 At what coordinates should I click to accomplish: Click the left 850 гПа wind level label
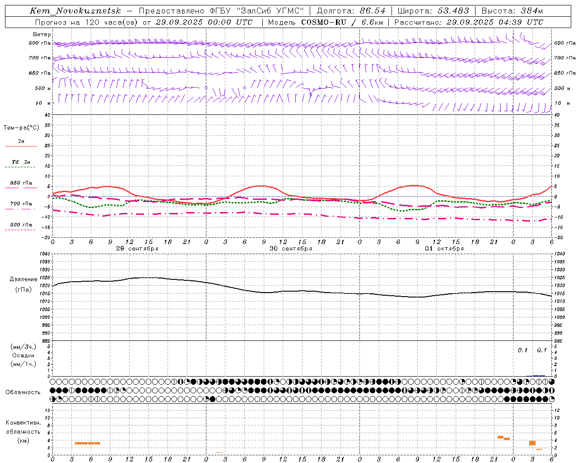tap(40, 73)
